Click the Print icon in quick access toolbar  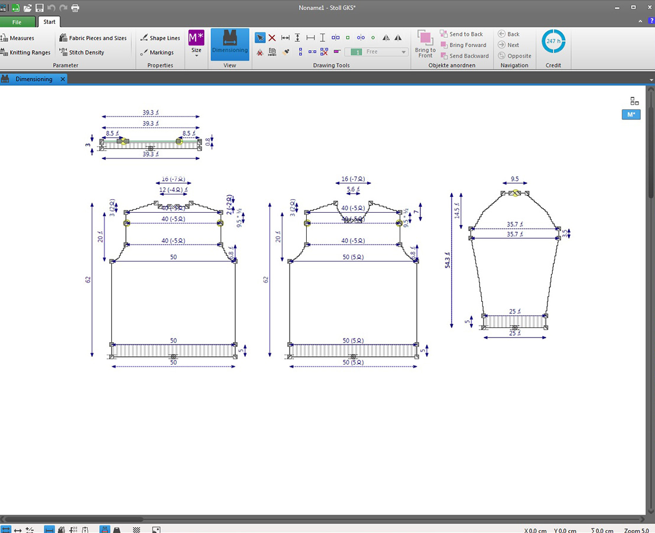pos(75,8)
